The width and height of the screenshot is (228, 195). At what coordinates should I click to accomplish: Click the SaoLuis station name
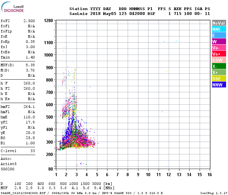pos(78,14)
